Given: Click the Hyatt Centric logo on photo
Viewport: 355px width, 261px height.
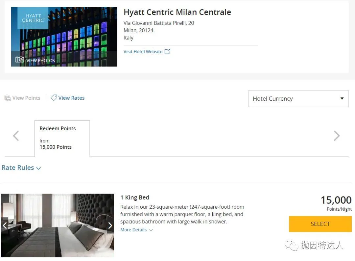Looking at the screenshot, I should click(33, 18).
